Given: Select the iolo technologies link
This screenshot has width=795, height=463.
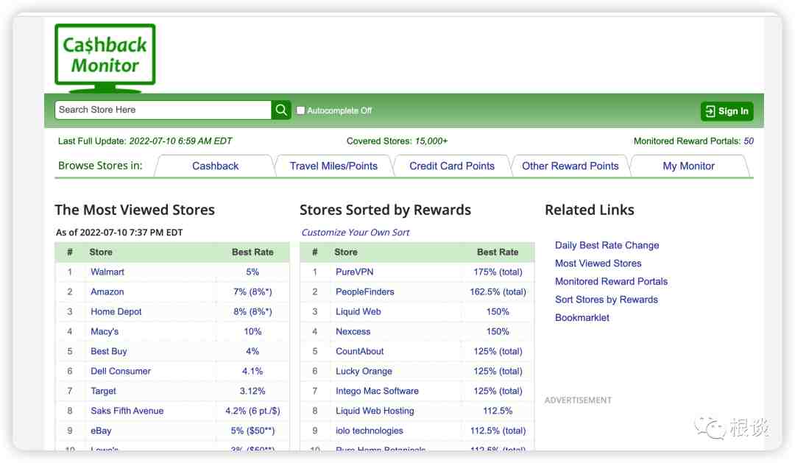Looking at the screenshot, I should click(x=369, y=431).
